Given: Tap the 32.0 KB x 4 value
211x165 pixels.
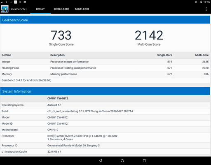Looking at the screenshot, I should 54,152.
